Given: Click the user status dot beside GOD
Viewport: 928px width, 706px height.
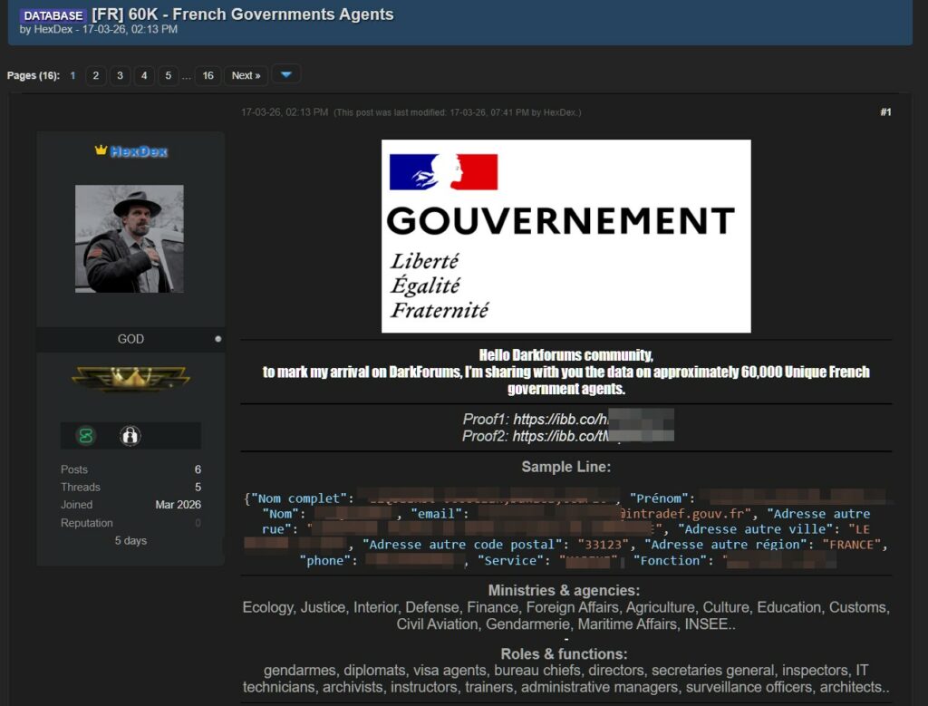Looking at the screenshot, I should point(217,339).
